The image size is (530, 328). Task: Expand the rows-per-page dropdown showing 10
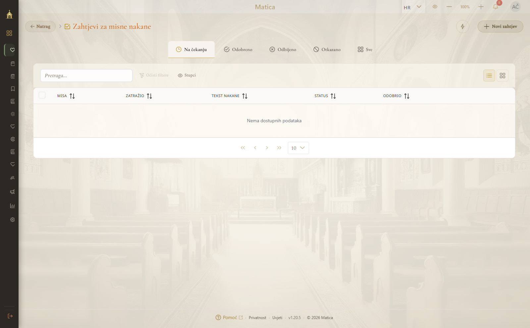298,148
